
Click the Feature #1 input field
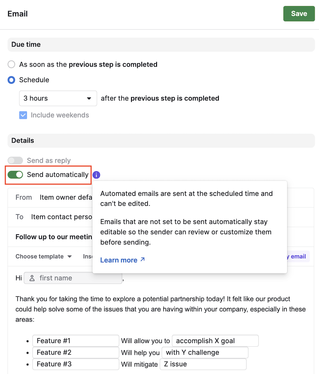(75, 341)
